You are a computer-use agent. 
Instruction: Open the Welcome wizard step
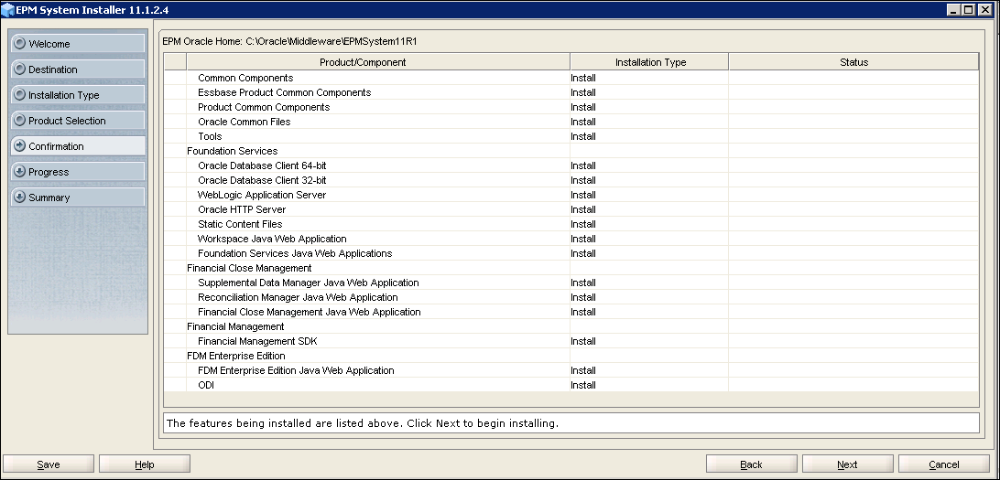[78, 43]
